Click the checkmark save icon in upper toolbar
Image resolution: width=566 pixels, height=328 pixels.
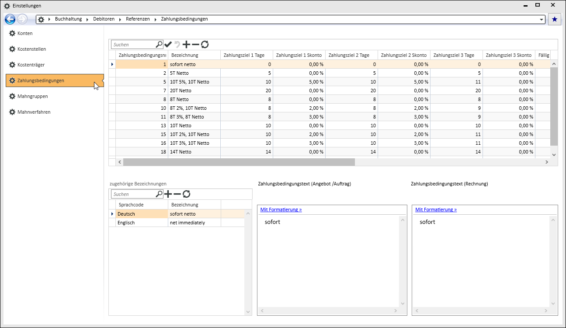point(168,44)
